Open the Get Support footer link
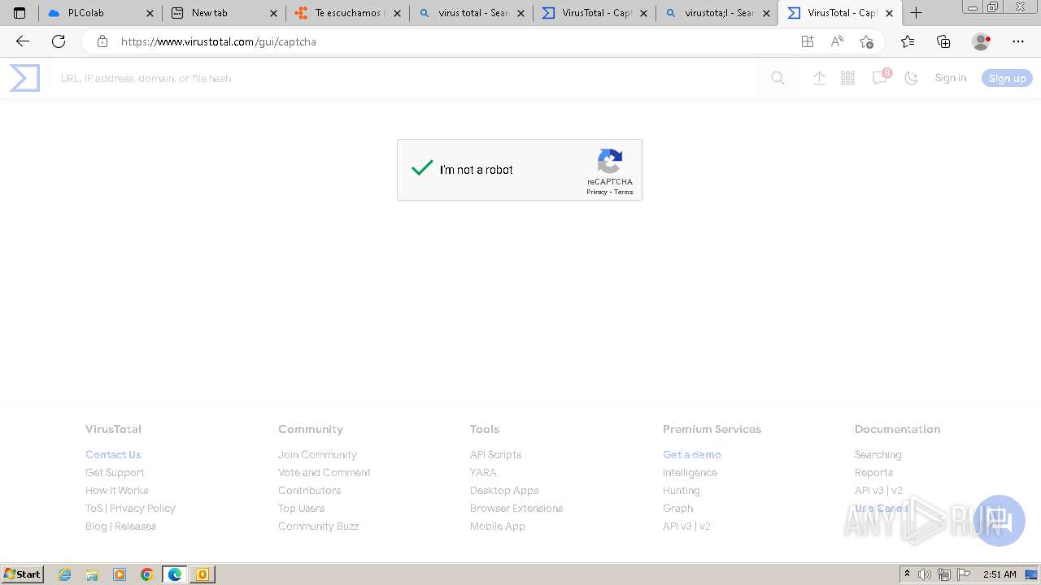Image resolution: width=1041 pixels, height=585 pixels. (x=115, y=472)
